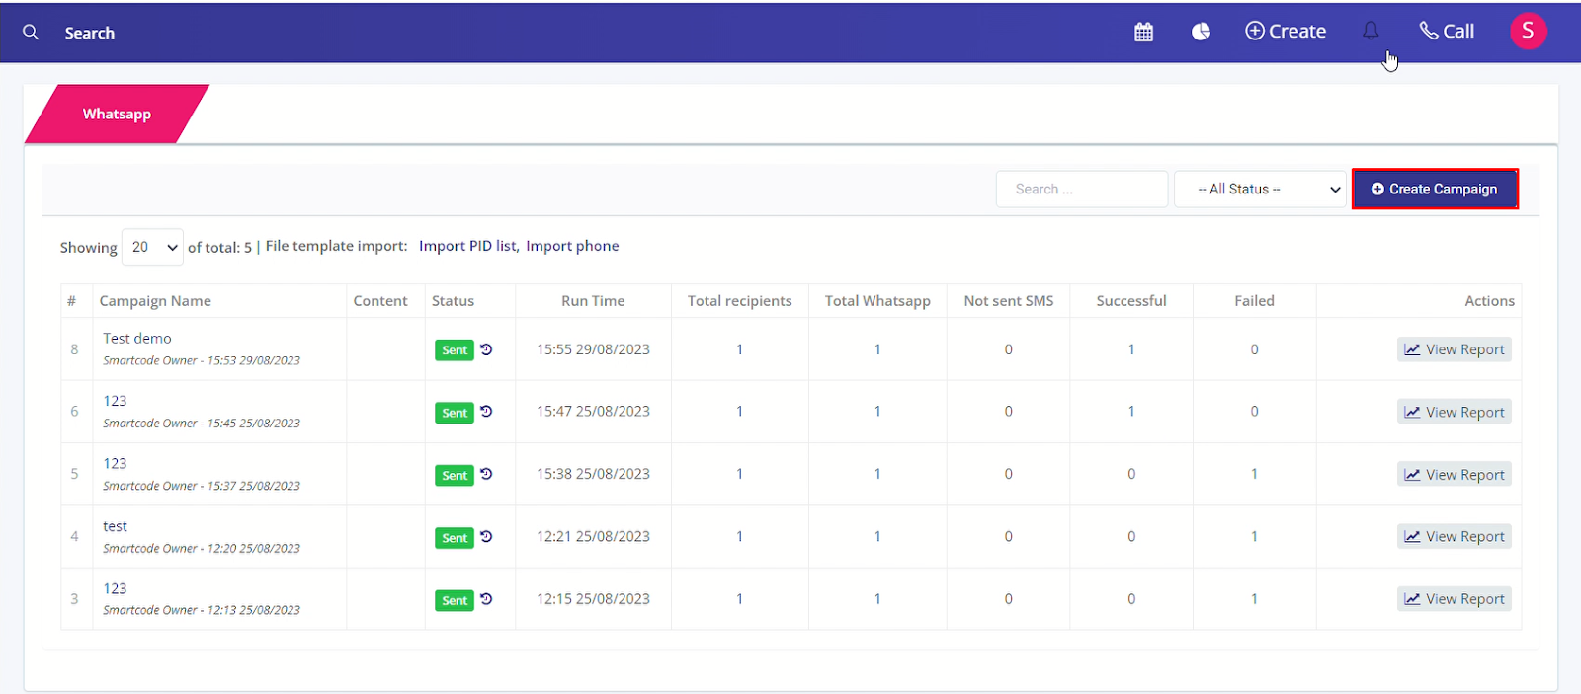Click the Call button in header
This screenshot has height=694, width=1581.
(x=1447, y=32)
